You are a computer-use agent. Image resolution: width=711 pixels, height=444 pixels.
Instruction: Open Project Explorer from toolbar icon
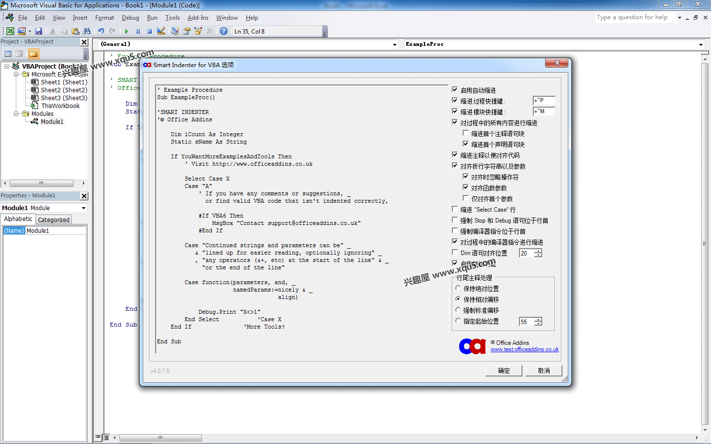[x=175, y=31]
